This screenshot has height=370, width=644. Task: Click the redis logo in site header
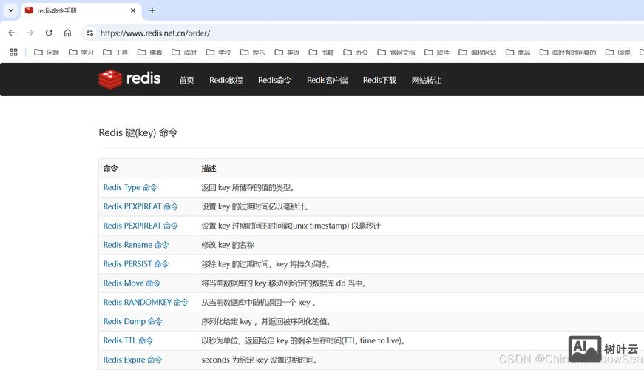point(129,79)
